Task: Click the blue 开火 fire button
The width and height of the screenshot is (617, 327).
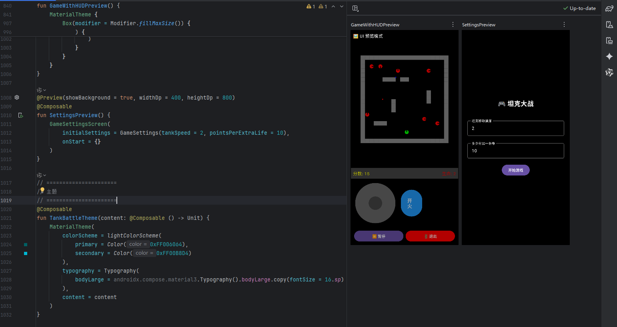Action: [411, 203]
